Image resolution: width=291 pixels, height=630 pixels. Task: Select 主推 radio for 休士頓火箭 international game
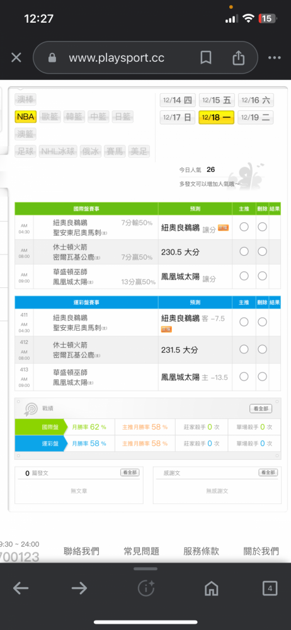coord(244,251)
